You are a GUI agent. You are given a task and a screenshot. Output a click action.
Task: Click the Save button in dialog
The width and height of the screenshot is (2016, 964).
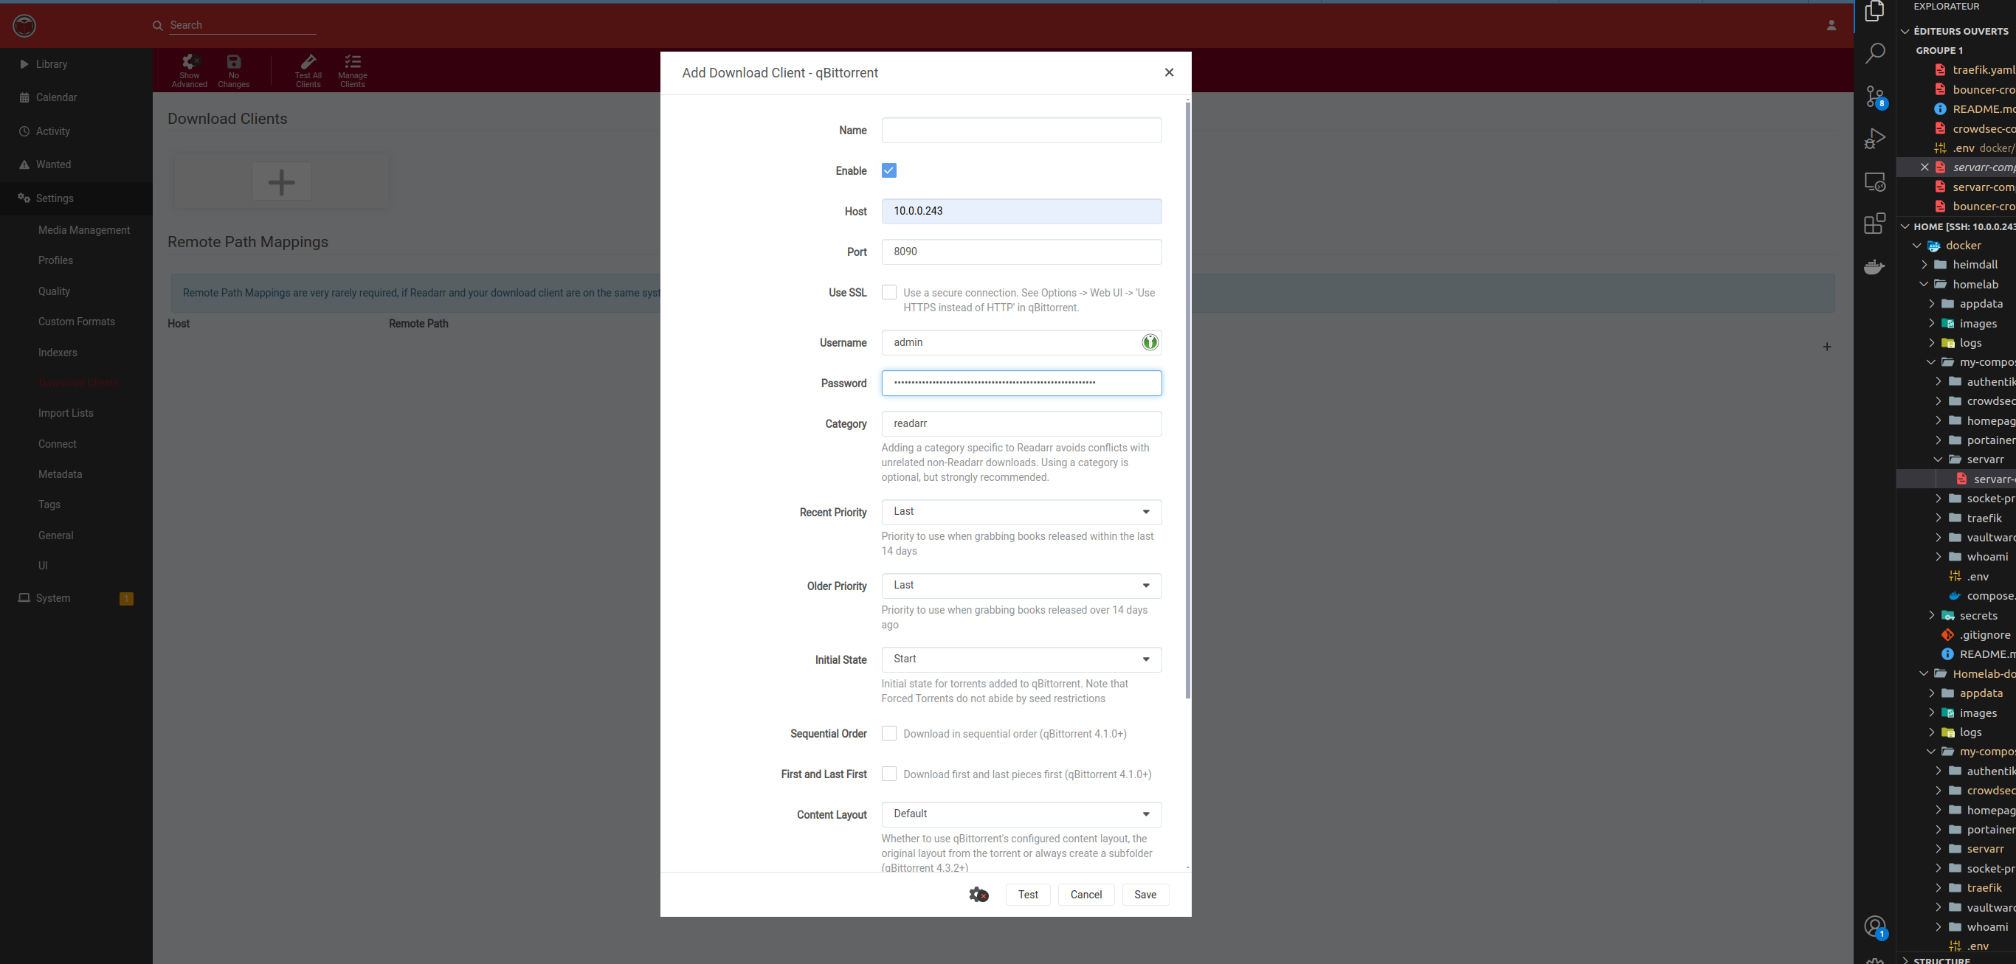(x=1145, y=895)
